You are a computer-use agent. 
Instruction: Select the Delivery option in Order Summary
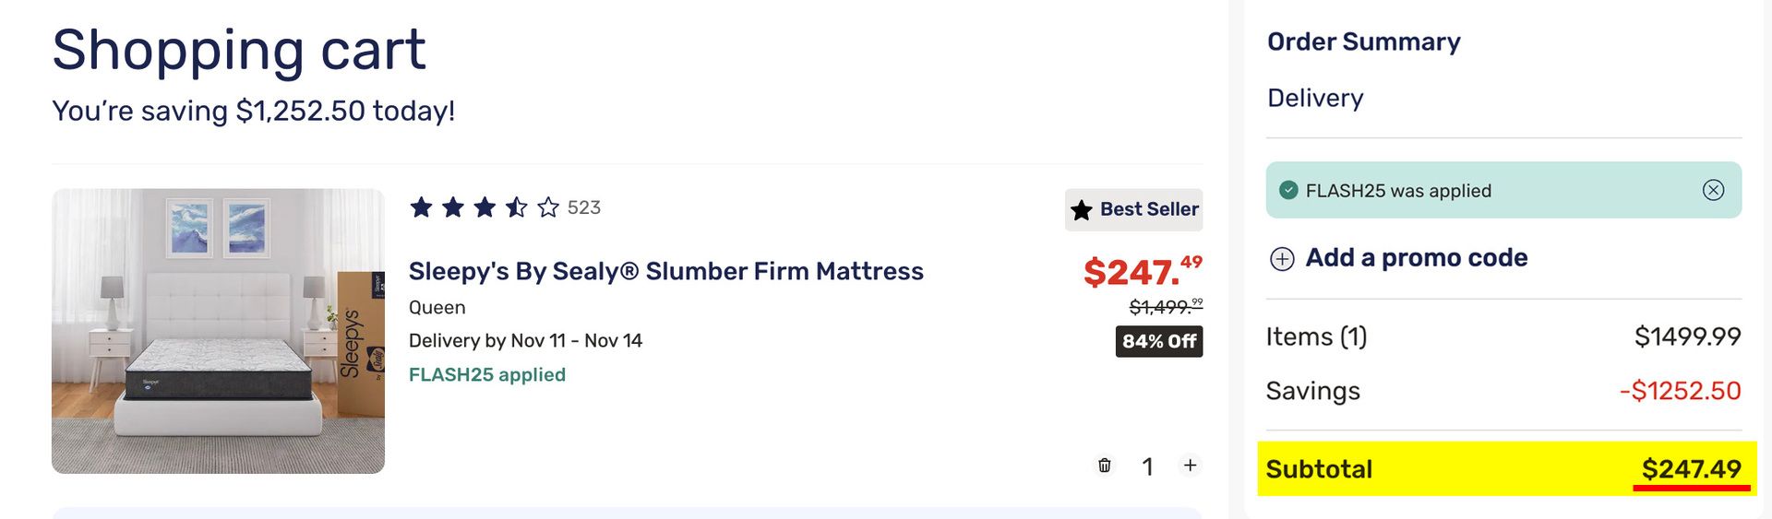pos(1315,98)
